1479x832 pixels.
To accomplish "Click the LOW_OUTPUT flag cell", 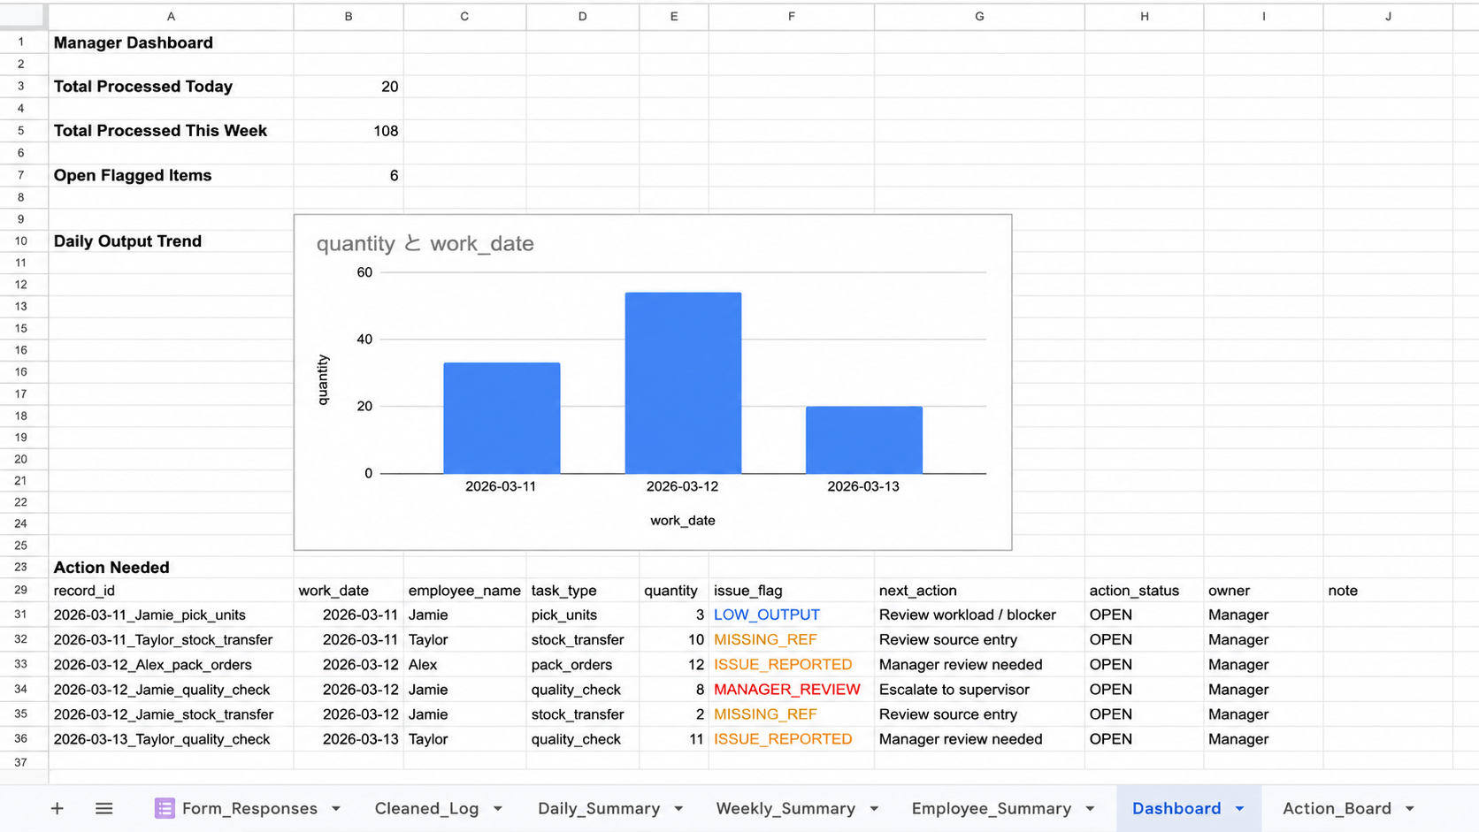I will tap(791, 614).
